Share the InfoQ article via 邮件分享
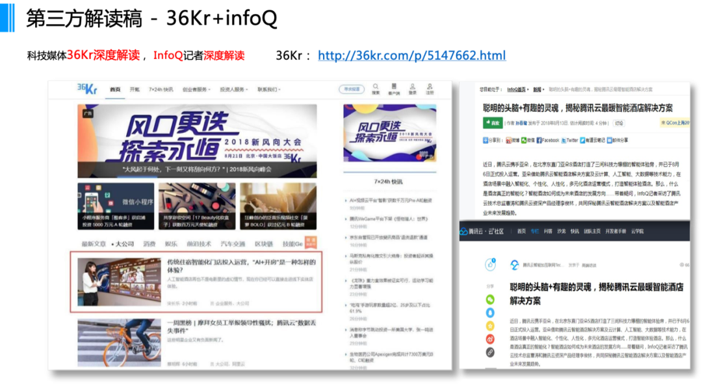The height and width of the screenshot is (384, 702). click(617, 140)
